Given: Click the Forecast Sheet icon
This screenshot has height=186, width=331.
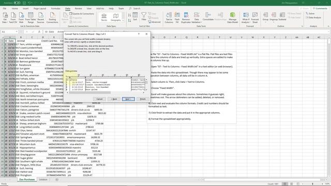Looking at the screenshot, I should [255, 18].
